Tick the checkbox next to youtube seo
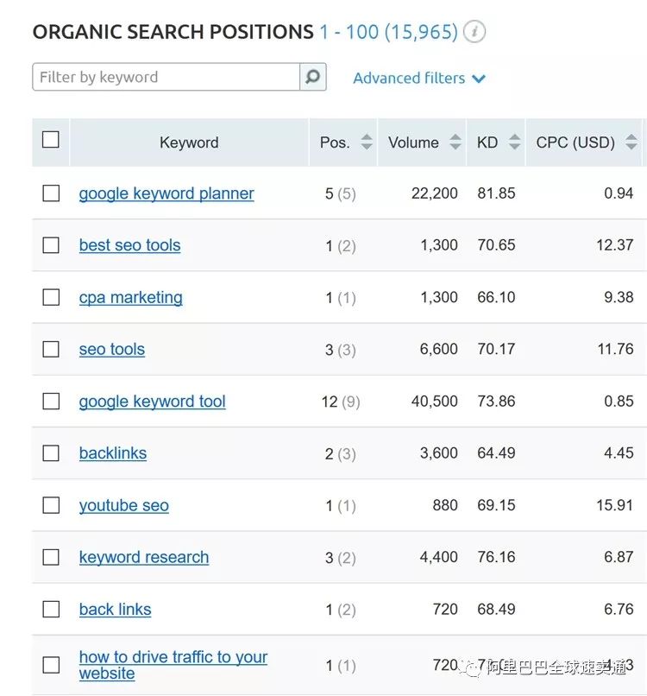Viewport: 647px width, 696px height. [x=51, y=505]
